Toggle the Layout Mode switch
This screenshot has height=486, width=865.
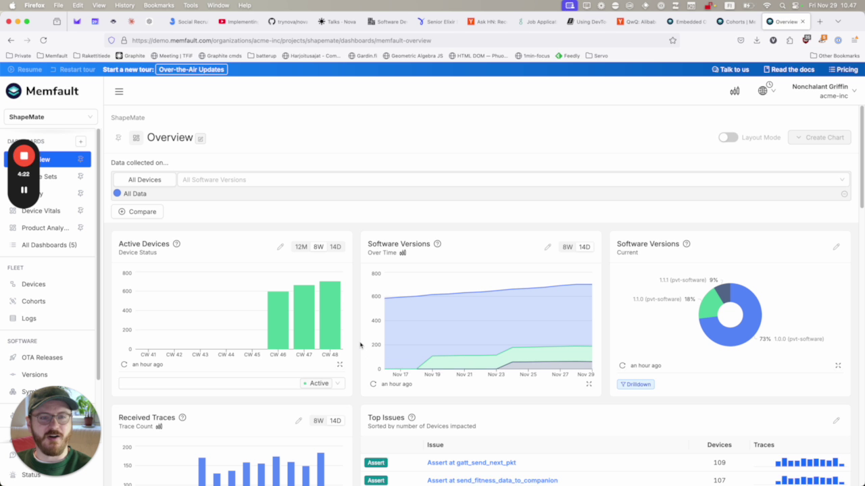click(x=728, y=138)
